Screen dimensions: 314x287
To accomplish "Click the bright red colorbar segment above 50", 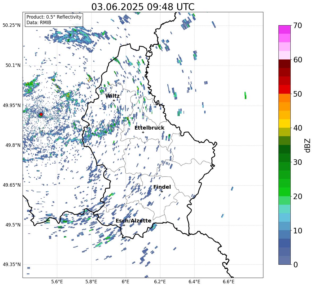I will point(284,89).
